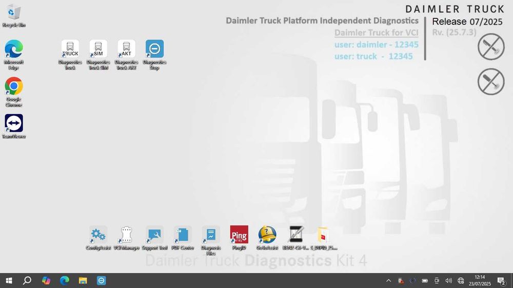Open Microsoft Edge from the taskbar
Viewport: 513px width, 288px height.
tap(65, 280)
